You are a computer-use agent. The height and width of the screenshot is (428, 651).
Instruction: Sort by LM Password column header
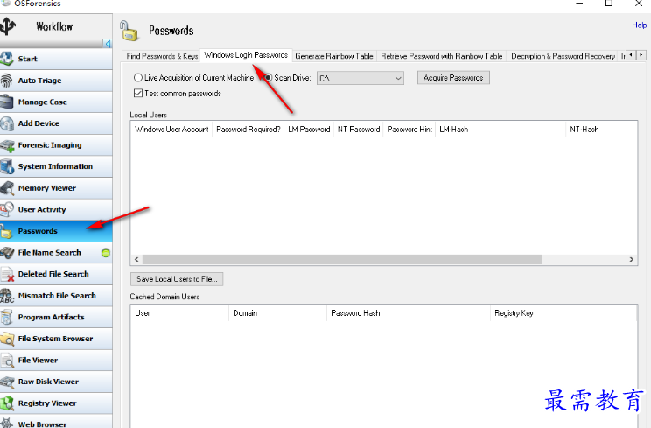pos(309,130)
